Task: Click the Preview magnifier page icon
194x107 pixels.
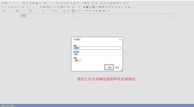Action: pos(30,3)
